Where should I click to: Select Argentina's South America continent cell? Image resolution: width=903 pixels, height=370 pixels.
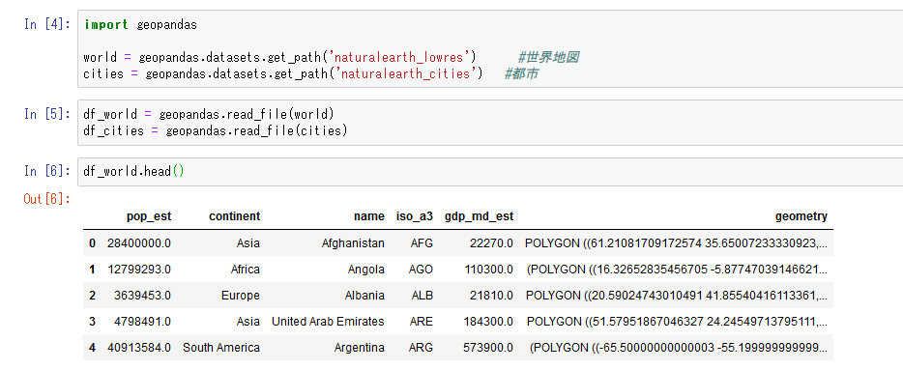(221, 348)
